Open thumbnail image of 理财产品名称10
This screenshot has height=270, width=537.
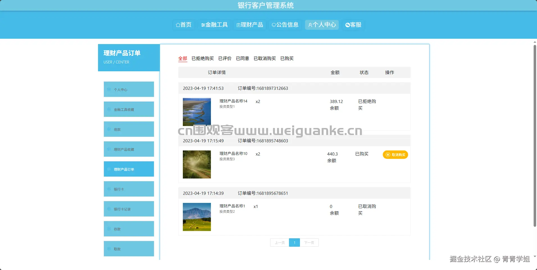197,164
